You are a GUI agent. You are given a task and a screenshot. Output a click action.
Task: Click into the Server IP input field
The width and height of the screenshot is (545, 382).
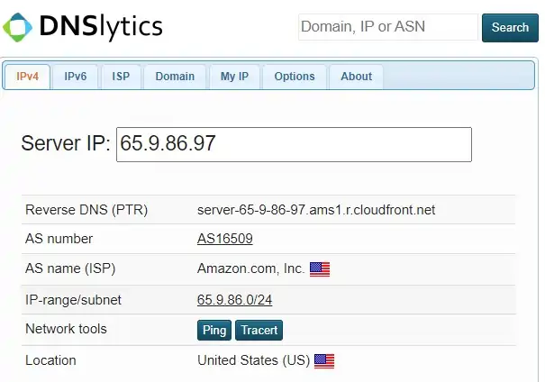[294, 144]
